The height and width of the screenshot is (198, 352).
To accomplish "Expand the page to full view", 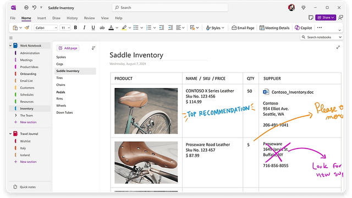I will [x=338, y=47].
